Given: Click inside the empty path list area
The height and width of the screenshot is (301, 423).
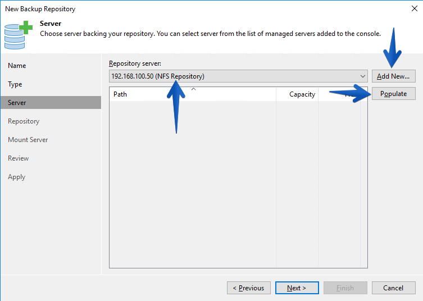Looking at the screenshot, I should (238, 184).
